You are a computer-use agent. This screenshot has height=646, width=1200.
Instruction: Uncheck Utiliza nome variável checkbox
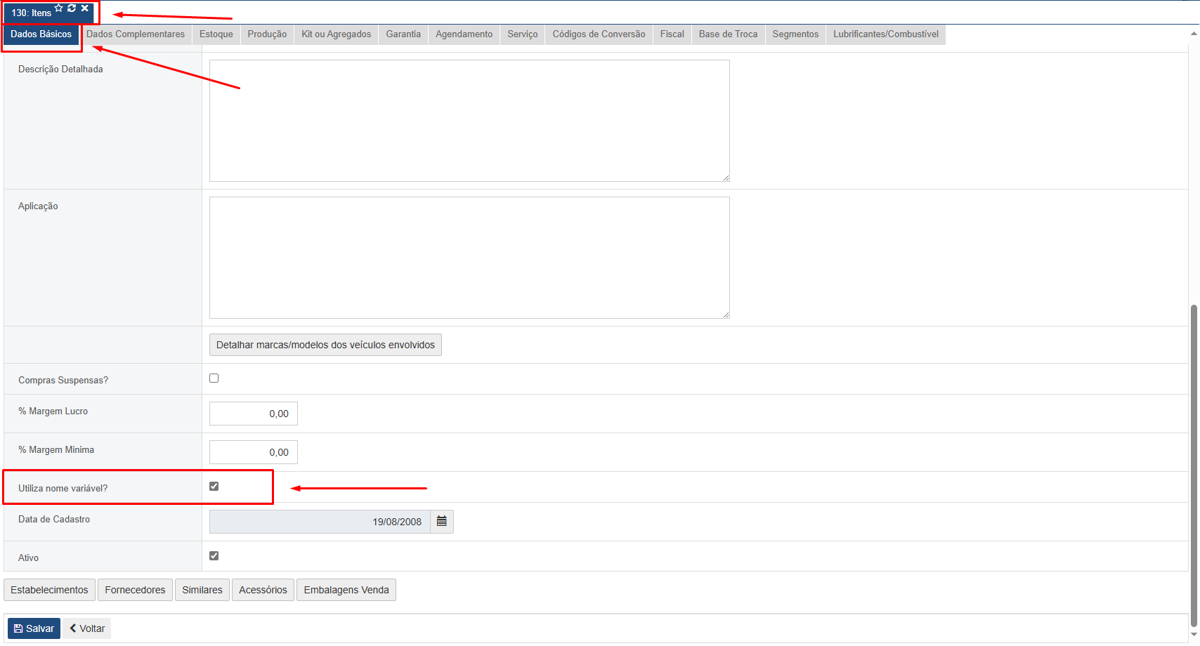[x=214, y=487]
